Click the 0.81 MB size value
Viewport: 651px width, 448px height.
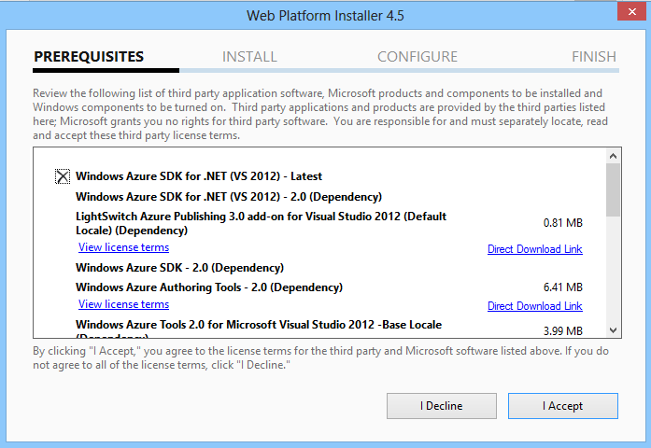pyautogui.click(x=563, y=223)
